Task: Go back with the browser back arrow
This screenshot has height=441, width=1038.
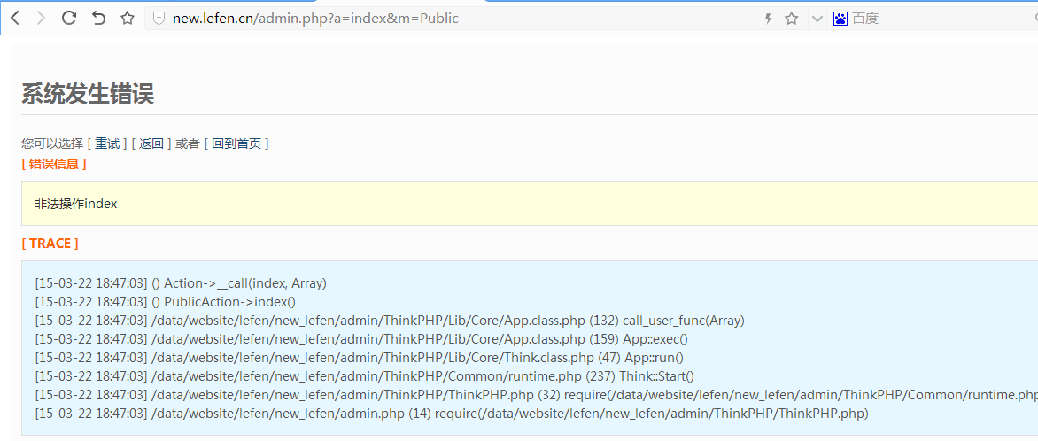Action: pyautogui.click(x=14, y=19)
